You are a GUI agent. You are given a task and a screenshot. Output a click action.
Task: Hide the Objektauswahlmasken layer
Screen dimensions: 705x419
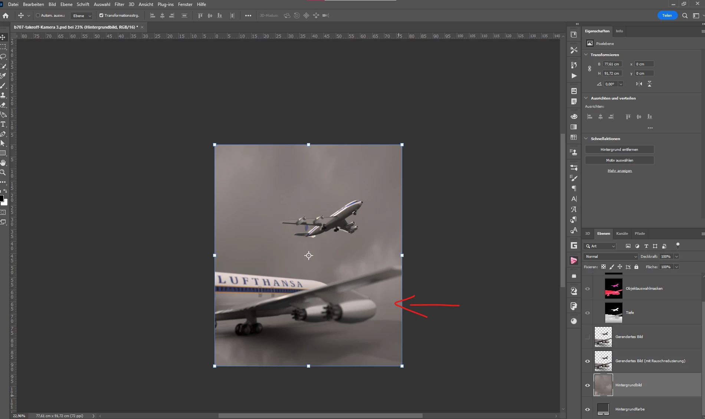coord(587,289)
